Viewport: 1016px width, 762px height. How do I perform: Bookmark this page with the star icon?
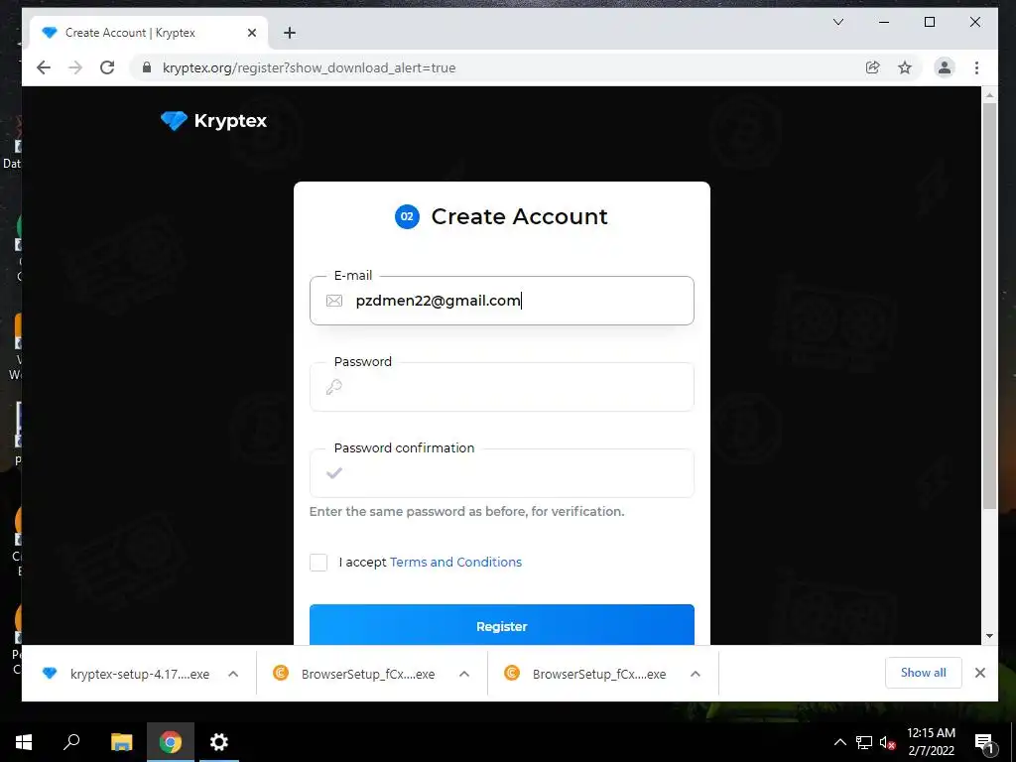[x=905, y=67]
